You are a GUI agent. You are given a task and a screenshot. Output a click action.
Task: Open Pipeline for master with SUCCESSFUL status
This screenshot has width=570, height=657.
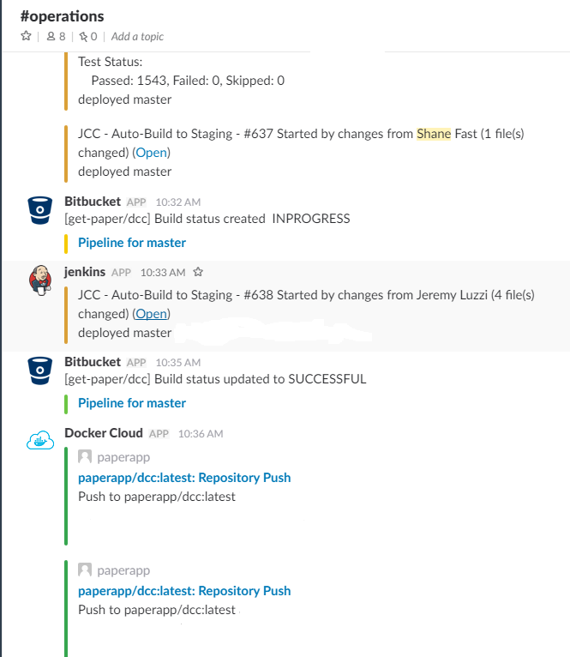pyautogui.click(x=132, y=403)
